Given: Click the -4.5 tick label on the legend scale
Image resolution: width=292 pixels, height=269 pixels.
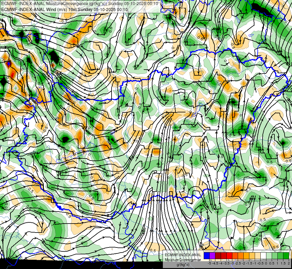Looking at the screenshot, I should (x=216, y=263).
